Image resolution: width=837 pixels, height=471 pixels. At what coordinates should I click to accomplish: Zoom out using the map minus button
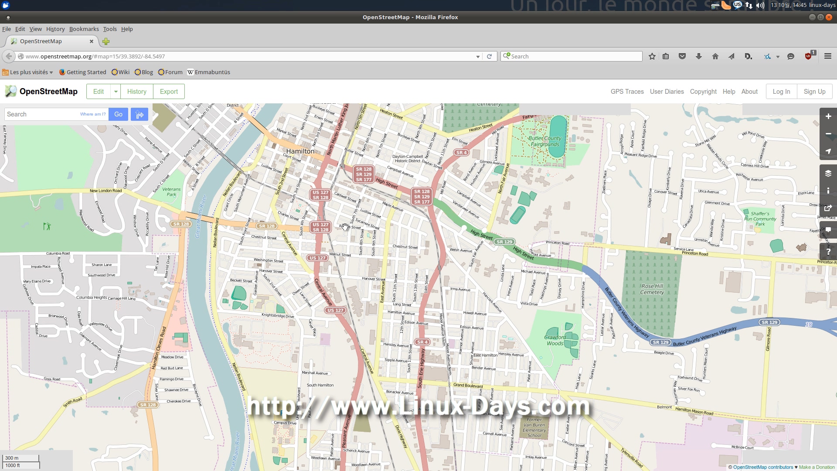828,134
